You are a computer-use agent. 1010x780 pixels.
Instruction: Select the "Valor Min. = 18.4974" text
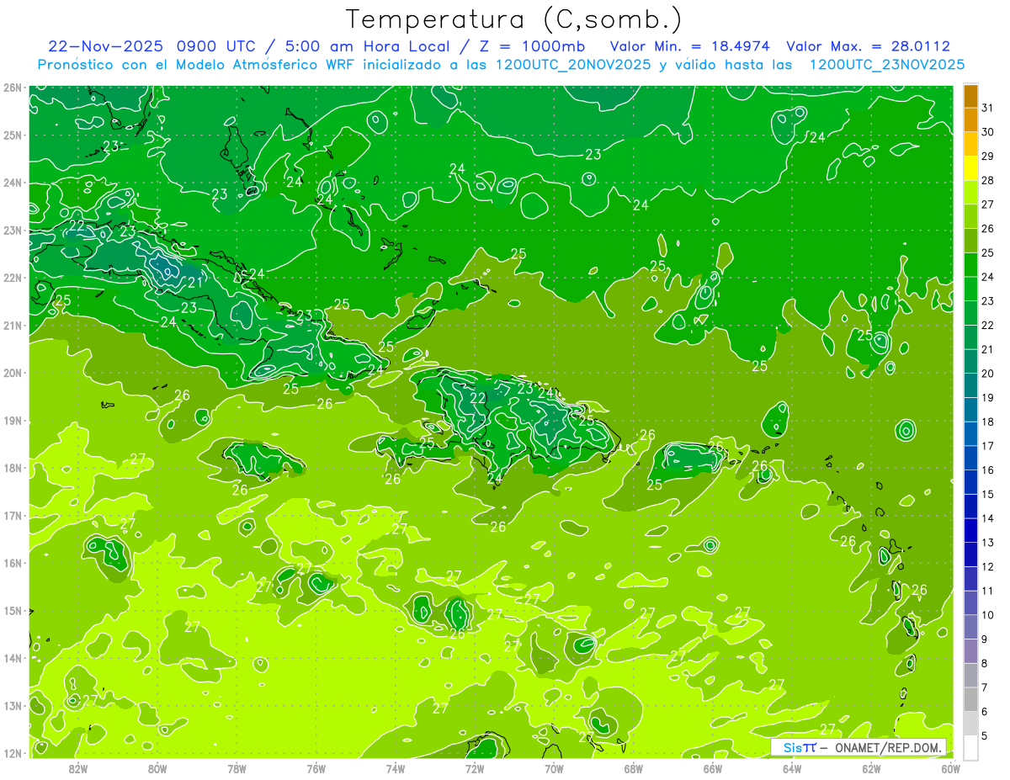691,46
